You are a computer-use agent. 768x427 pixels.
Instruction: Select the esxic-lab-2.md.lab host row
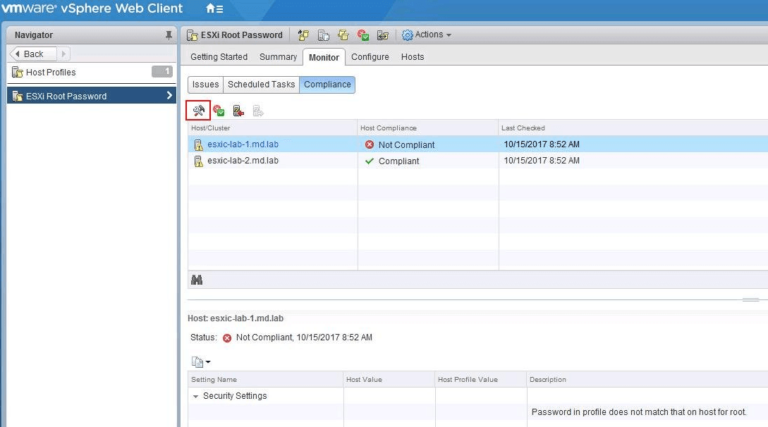(243, 161)
